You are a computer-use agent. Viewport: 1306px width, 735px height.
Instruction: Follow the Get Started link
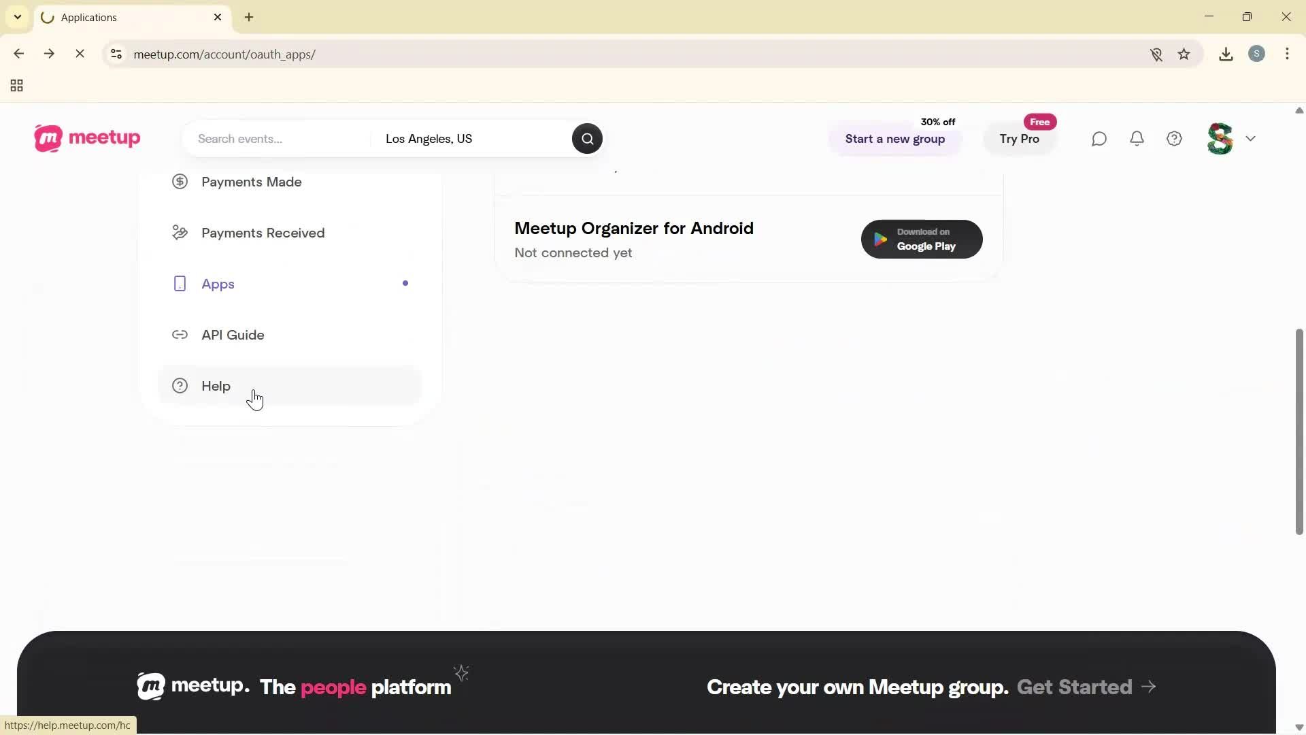[x=1073, y=687]
